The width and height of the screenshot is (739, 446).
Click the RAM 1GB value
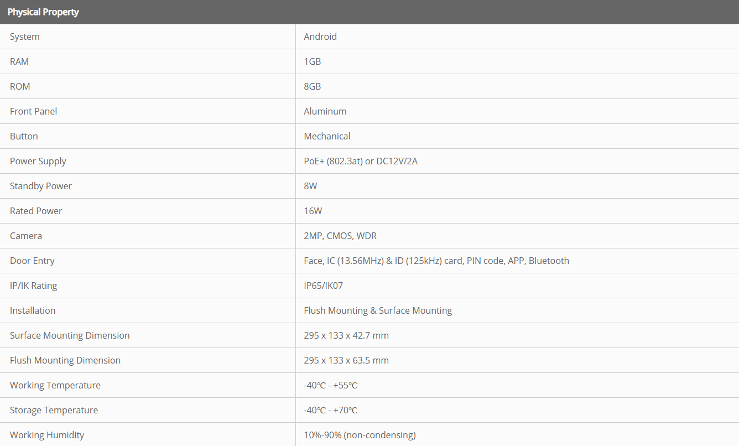point(313,61)
